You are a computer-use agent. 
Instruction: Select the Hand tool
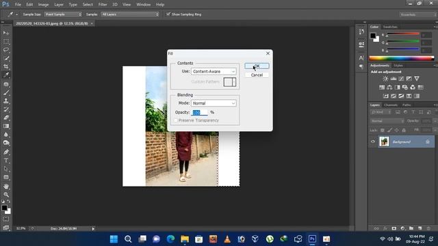click(x=6, y=187)
